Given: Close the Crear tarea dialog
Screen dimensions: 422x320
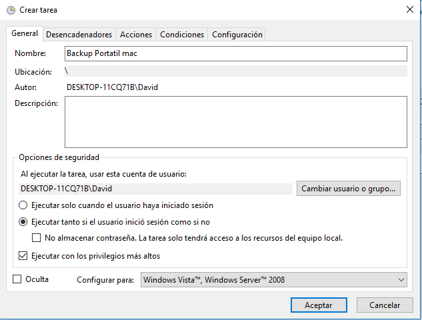Looking at the screenshot, I should tap(409, 10).
